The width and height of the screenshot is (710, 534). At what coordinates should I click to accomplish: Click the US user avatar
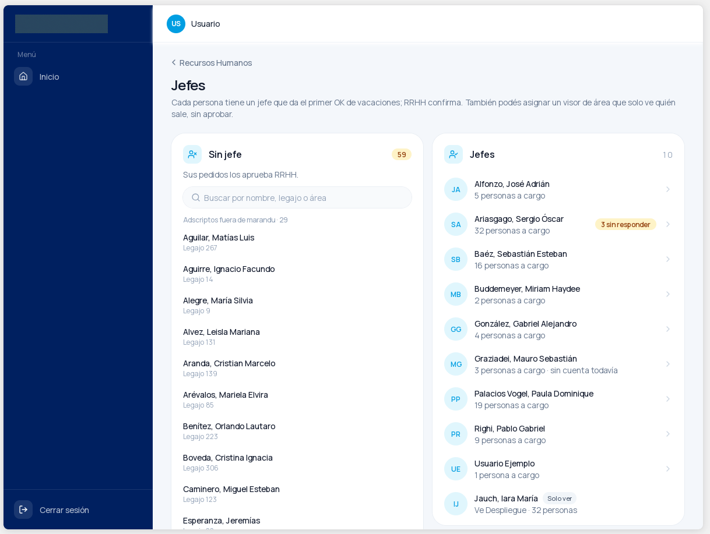tap(176, 24)
